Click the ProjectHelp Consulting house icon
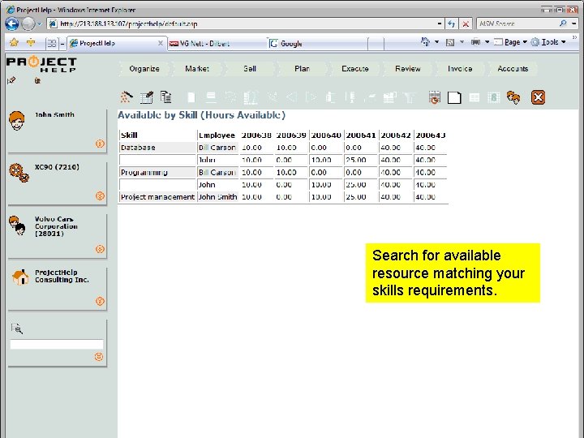 click(20, 277)
